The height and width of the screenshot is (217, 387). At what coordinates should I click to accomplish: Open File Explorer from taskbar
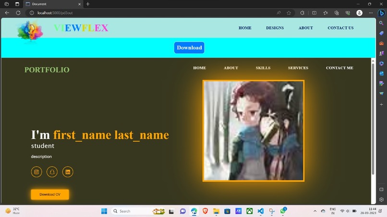click(x=216, y=211)
